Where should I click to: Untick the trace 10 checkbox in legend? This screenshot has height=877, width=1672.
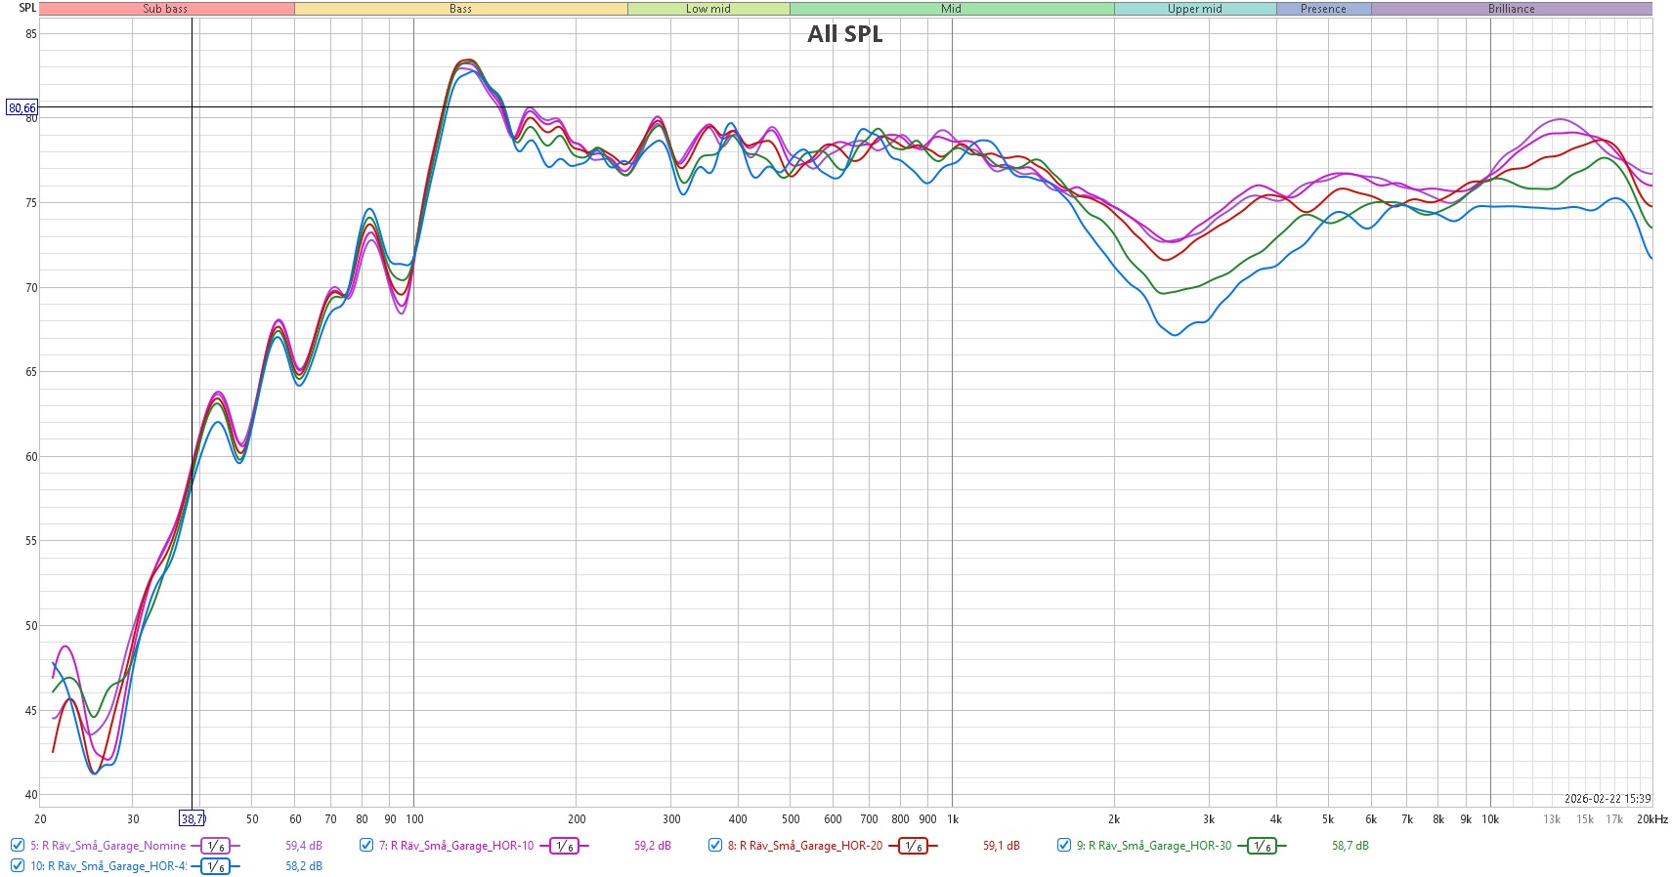[18, 866]
